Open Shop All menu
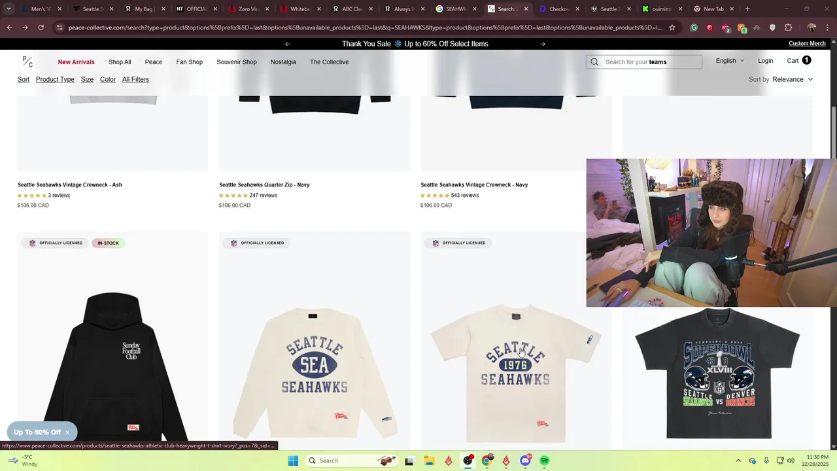 [120, 62]
